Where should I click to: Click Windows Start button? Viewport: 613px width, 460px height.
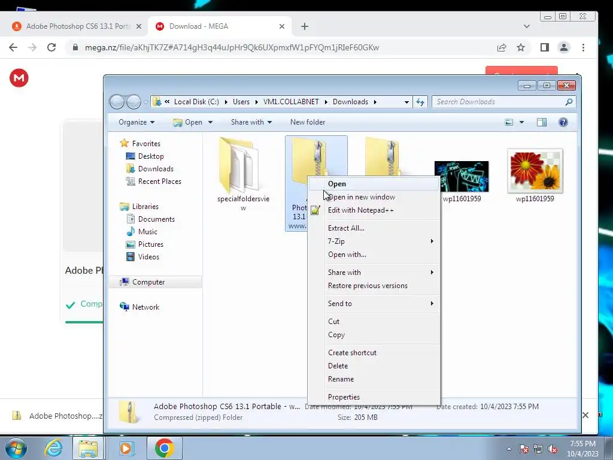point(15,448)
